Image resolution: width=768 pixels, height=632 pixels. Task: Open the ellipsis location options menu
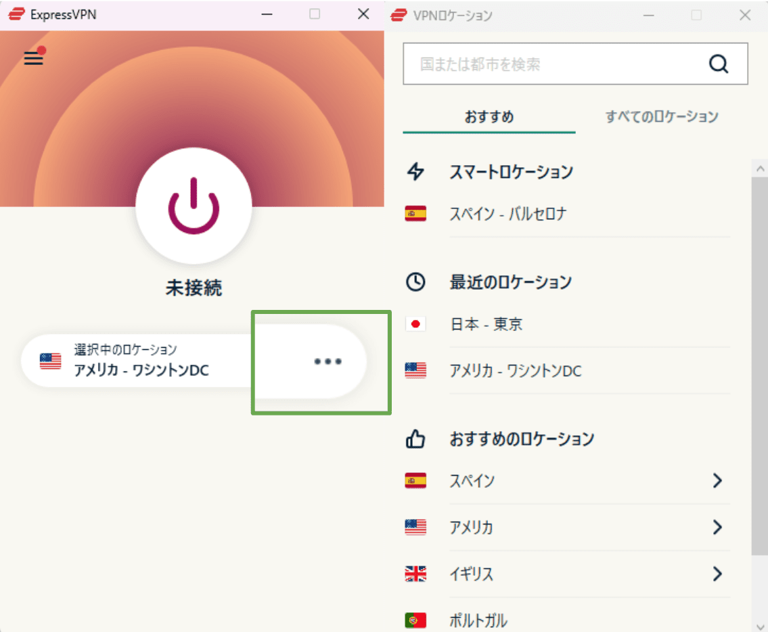[x=327, y=362]
